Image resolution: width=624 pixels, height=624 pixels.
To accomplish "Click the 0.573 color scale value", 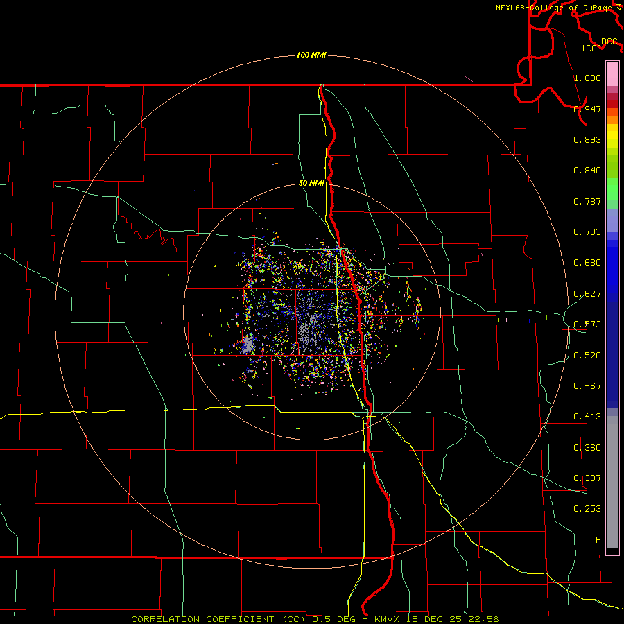I will pos(587,324).
